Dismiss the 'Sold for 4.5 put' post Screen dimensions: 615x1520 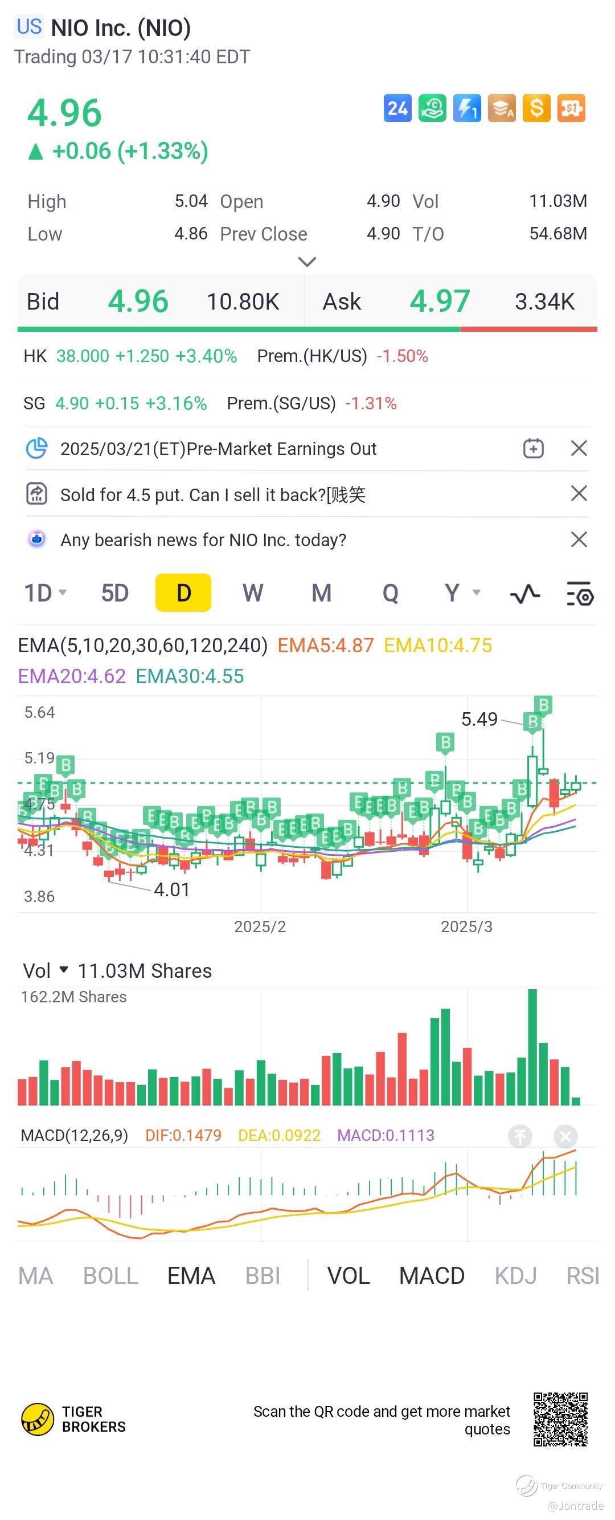point(579,493)
